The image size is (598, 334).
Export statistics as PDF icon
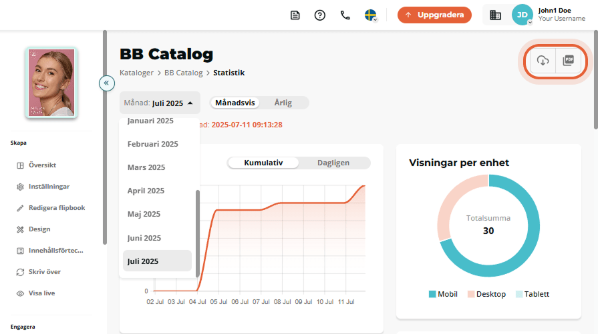pyautogui.click(x=568, y=61)
